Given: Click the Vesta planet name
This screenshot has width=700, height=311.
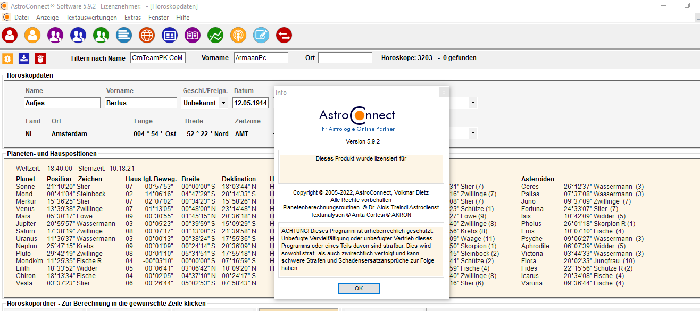Looking at the screenshot, I should pos(24,283).
